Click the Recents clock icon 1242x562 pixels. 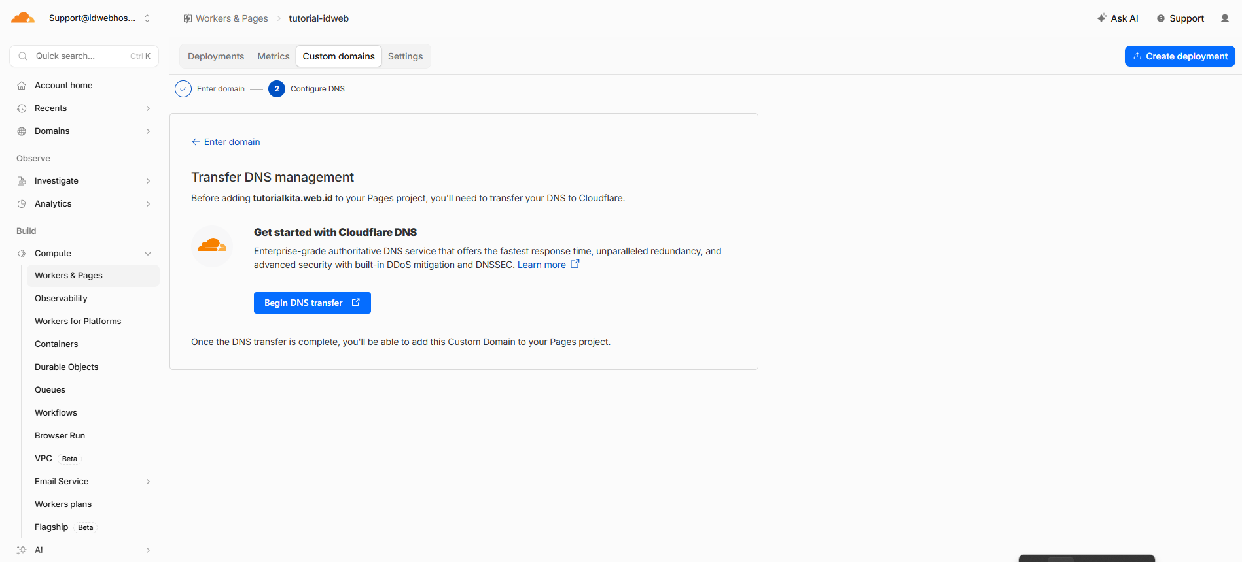point(22,108)
